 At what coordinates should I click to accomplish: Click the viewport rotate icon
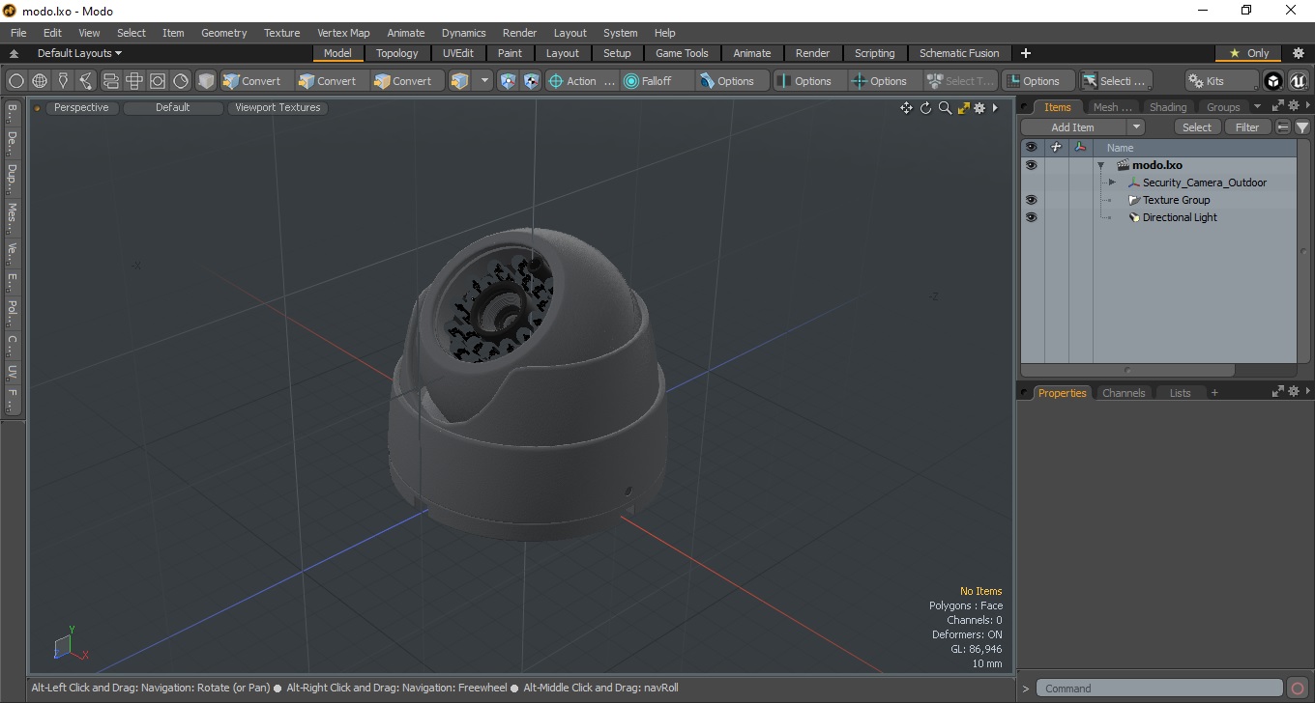click(x=925, y=108)
